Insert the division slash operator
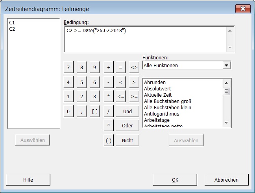Screen dimensions: 255x193 [x=109, y=111]
